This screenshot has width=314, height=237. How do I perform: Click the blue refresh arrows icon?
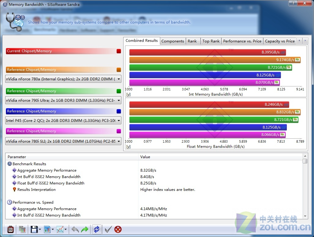97,229
